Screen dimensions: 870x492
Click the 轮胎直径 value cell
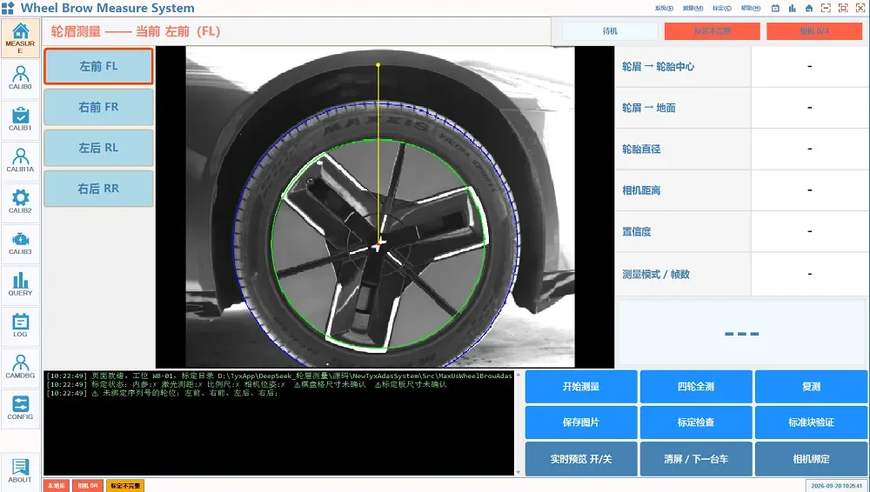pyautogui.click(x=809, y=149)
